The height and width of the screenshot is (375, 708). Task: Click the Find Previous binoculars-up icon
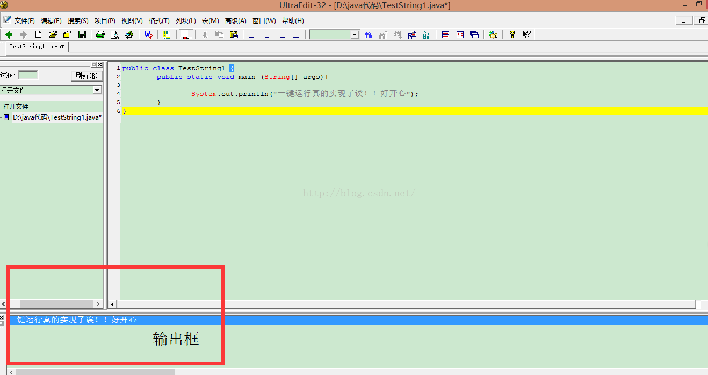(x=383, y=34)
